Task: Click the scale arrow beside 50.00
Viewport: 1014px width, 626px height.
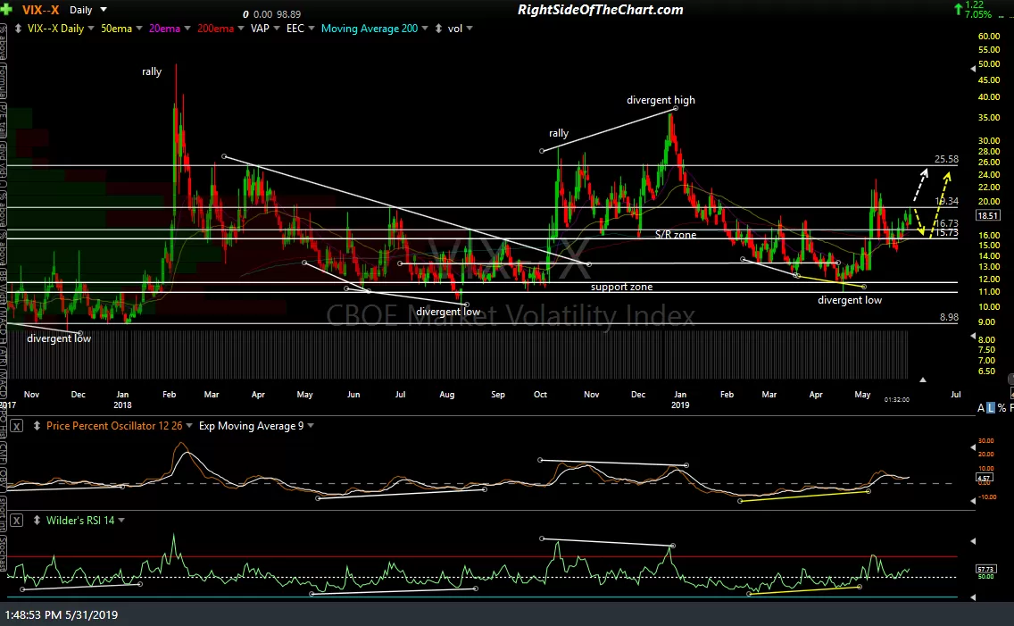Action: pos(973,69)
